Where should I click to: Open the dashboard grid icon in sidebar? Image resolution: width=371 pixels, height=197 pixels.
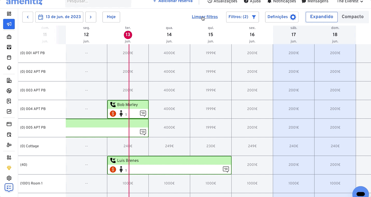click(9, 14)
